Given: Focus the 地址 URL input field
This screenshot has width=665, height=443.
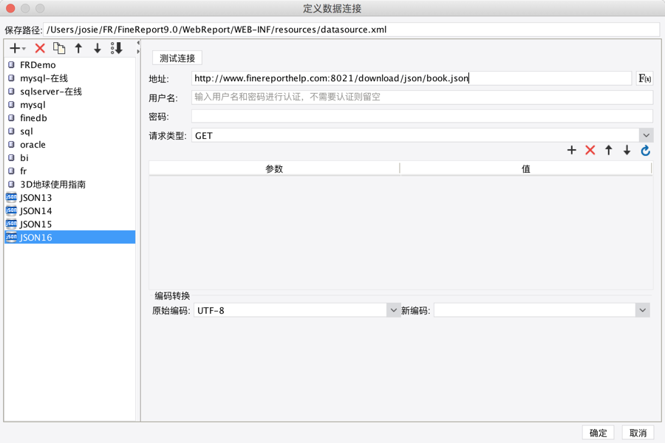Looking at the screenshot, I should click(x=412, y=78).
